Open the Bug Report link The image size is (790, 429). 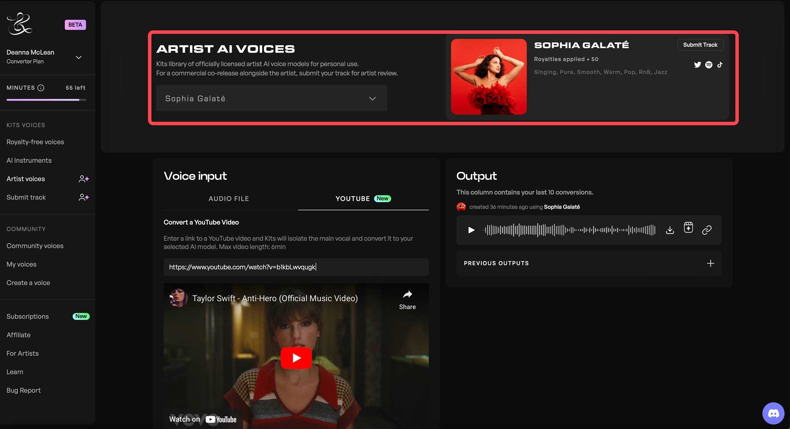(x=24, y=390)
